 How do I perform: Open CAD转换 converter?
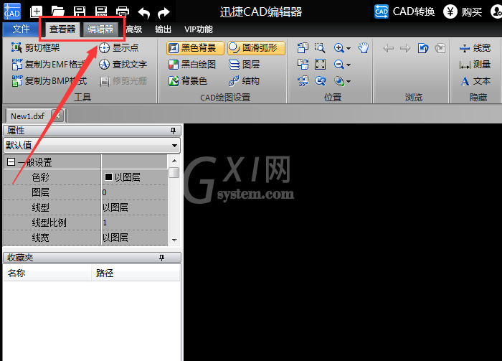404,12
